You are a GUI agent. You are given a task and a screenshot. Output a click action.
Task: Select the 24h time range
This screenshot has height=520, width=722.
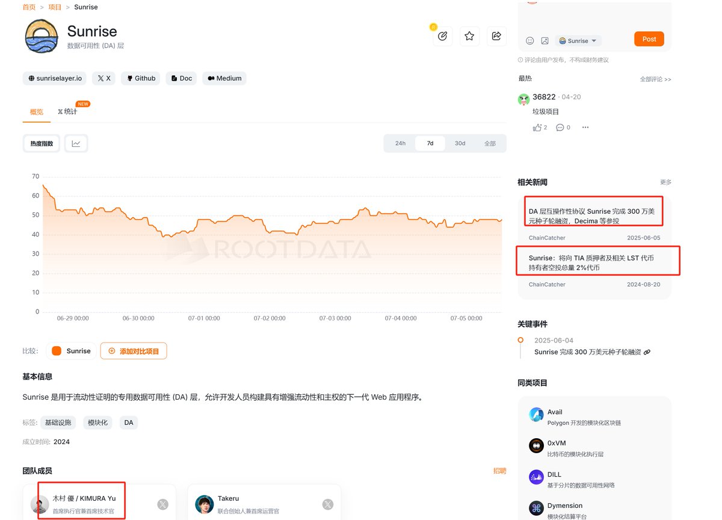pyautogui.click(x=400, y=143)
